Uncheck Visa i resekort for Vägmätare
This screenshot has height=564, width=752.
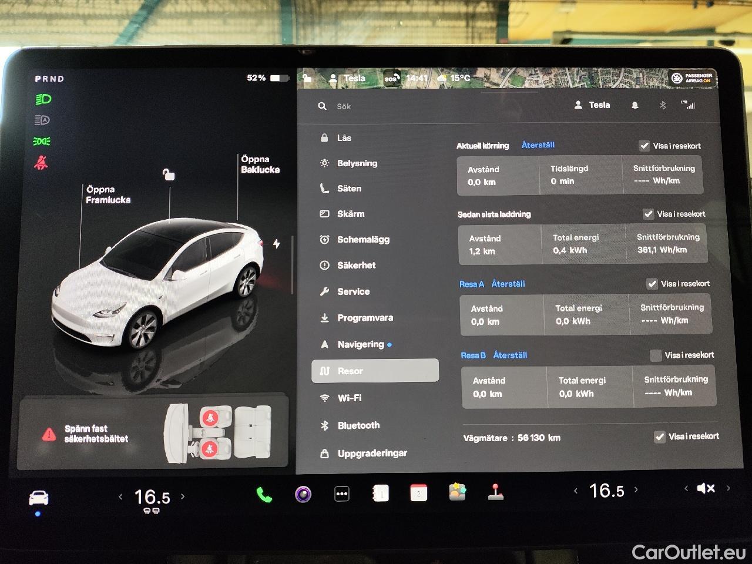(660, 437)
